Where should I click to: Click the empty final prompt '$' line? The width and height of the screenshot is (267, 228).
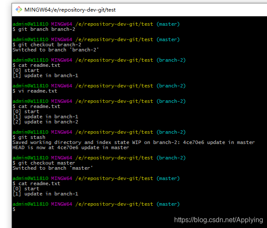14,209
